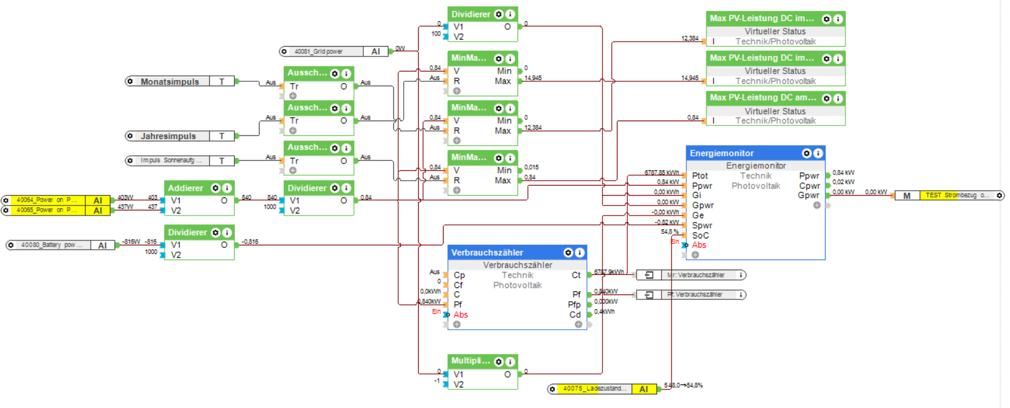Open gear of Dividierer block outputting 0,84
Screen dimensions: 1010x408
click(x=335, y=188)
